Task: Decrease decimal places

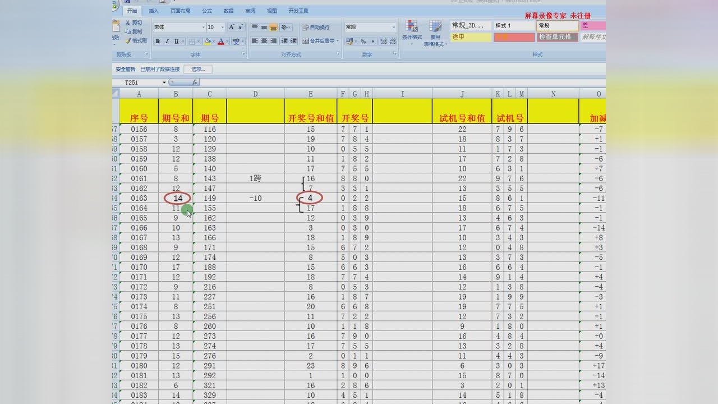Action: [x=393, y=41]
